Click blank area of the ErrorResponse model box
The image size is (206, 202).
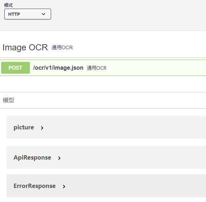135,186
